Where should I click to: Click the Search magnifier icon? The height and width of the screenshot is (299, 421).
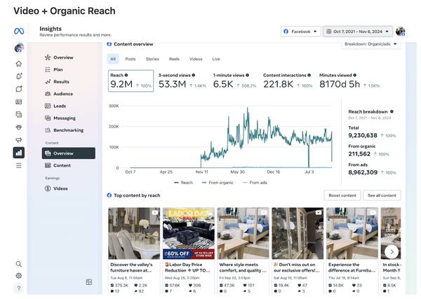[x=19, y=264]
